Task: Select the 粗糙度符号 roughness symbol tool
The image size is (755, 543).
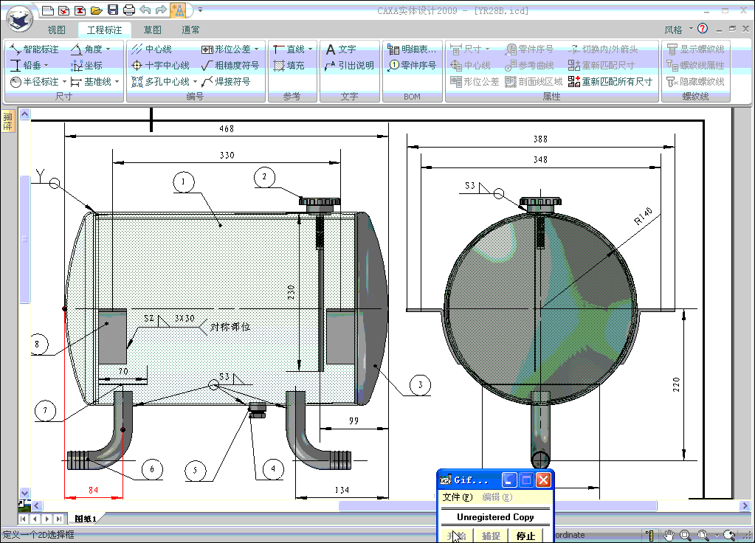Action: [230, 65]
